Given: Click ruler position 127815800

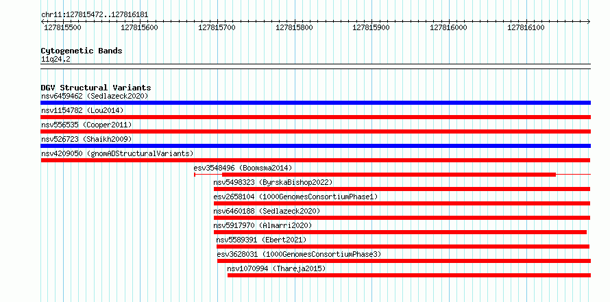Looking at the screenshot, I should click(x=294, y=27).
